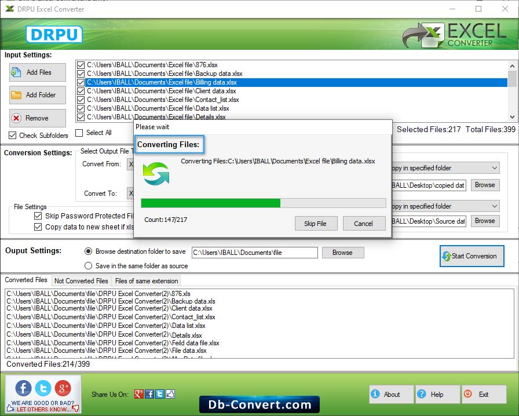519x416 pixels.
Task: Uncheck the Backup data.xlsx checkbox
Action: pos(81,74)
